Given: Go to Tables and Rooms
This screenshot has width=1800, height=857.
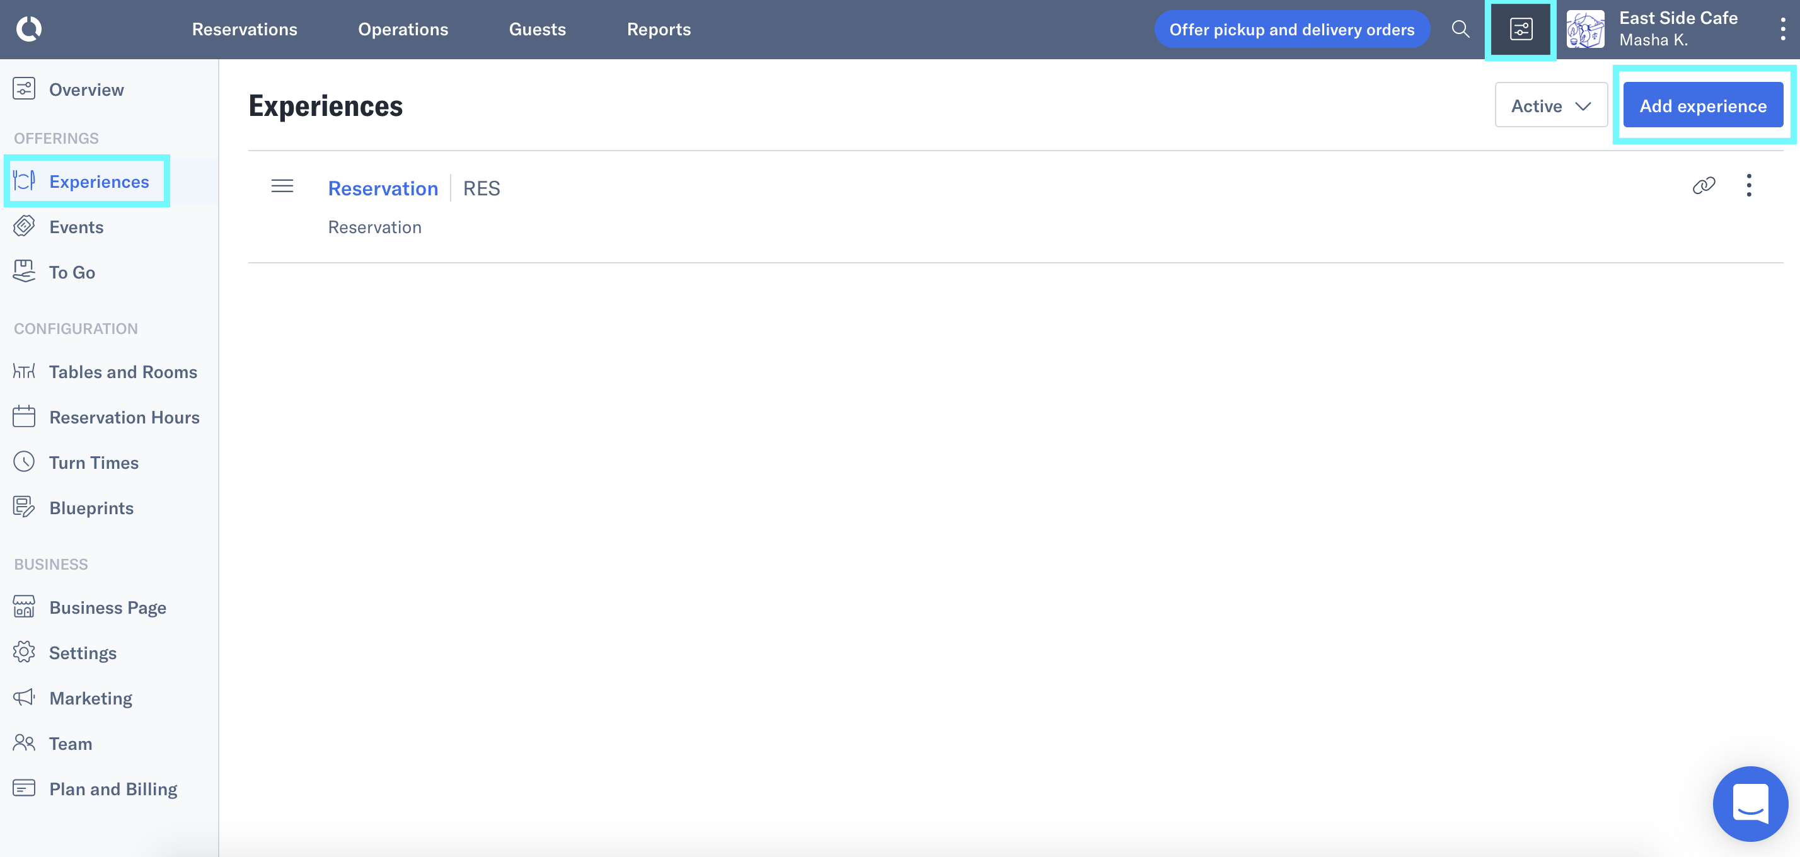Looking at the screenshot, I should [x=123, y=372].
